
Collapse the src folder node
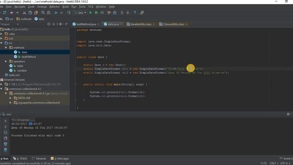coord(1,43)
